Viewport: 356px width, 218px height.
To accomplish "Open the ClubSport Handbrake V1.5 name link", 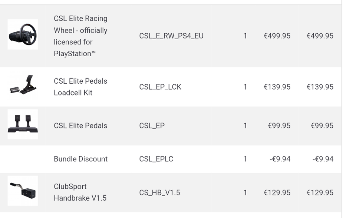I will [80, 192].
